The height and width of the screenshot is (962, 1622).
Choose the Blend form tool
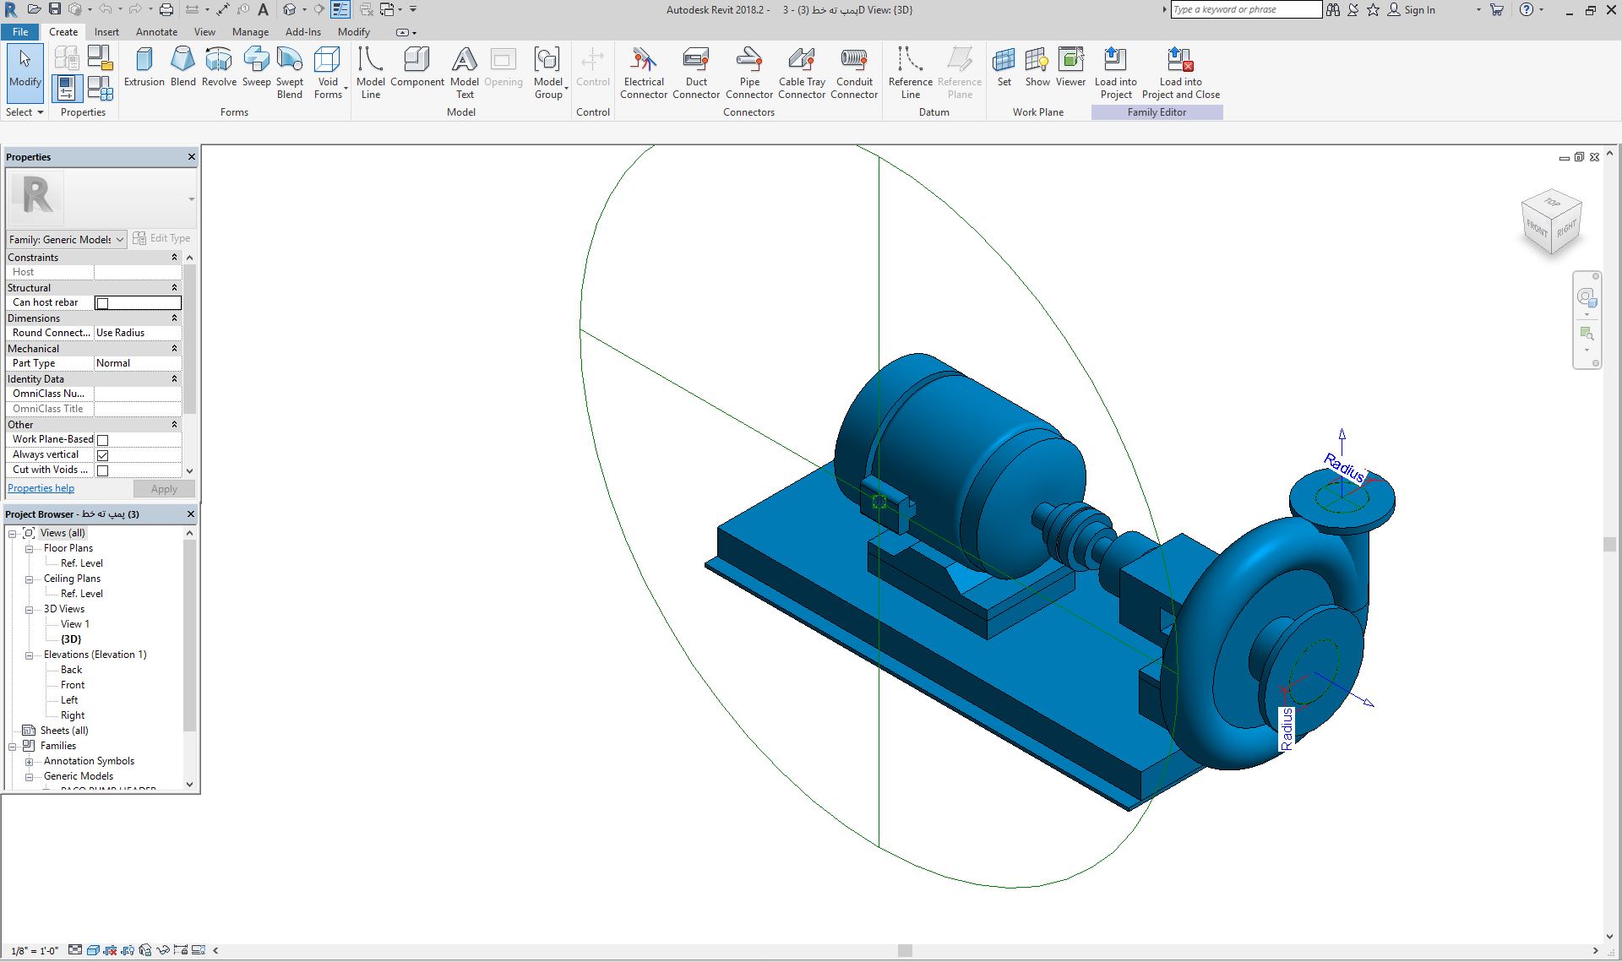tap(182, 68)
